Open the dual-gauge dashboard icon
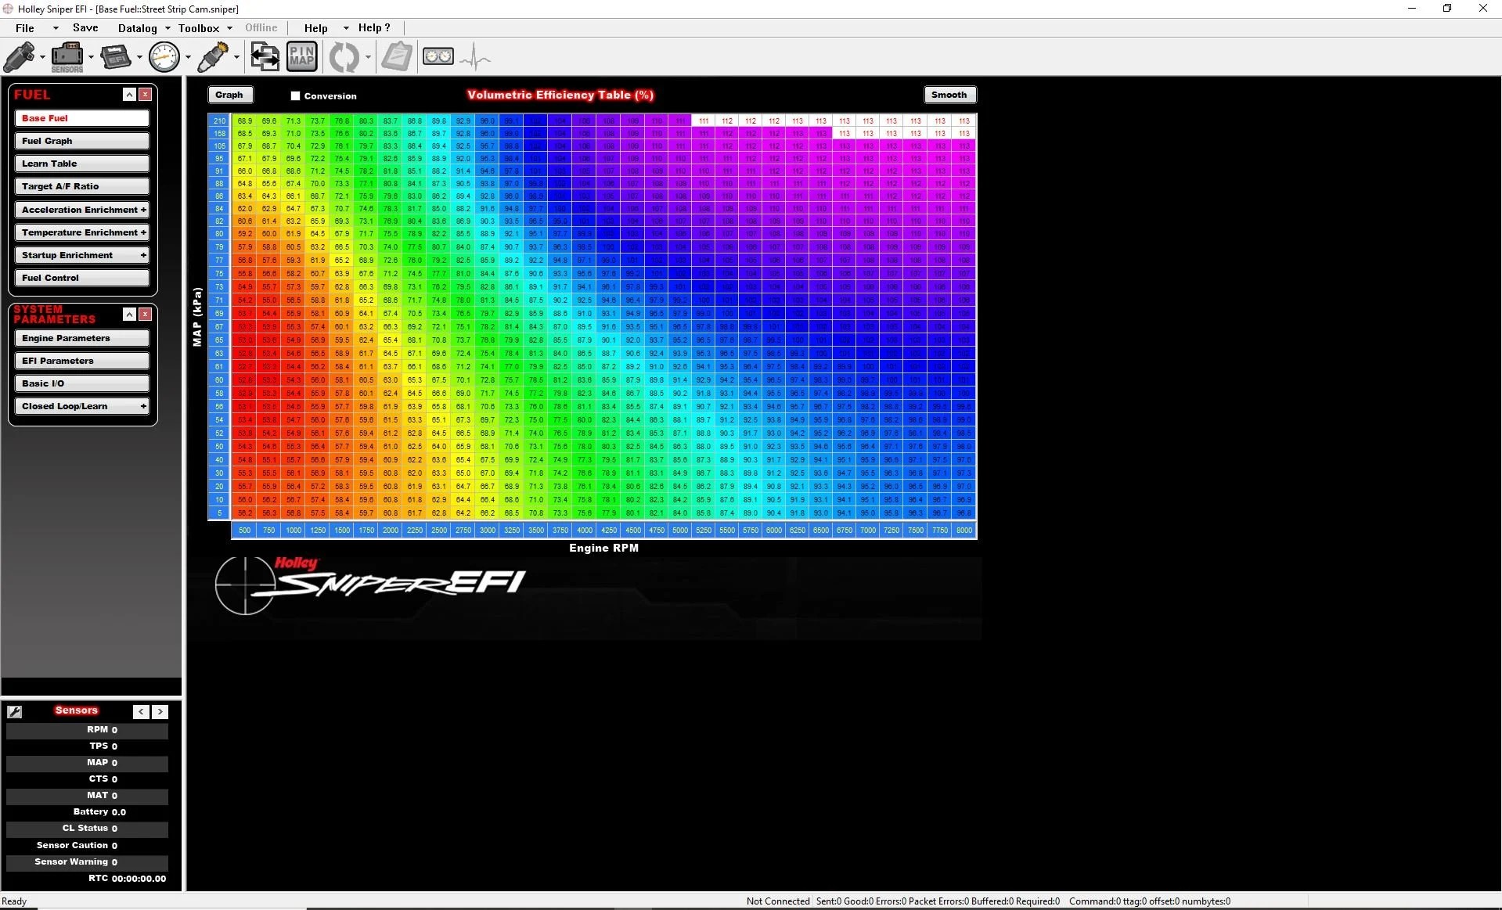Screen dimensions: 1502x910 coord(438,56)
